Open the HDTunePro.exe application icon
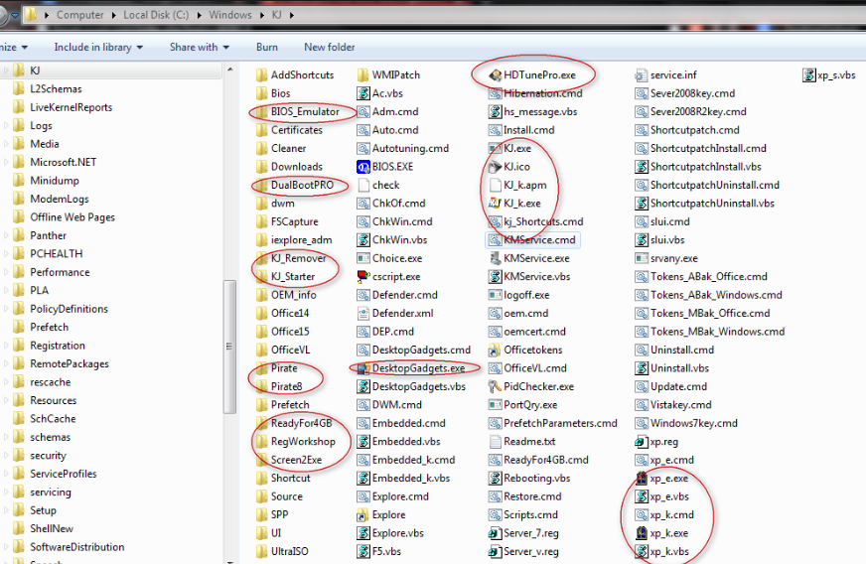 tap(496, 74)
